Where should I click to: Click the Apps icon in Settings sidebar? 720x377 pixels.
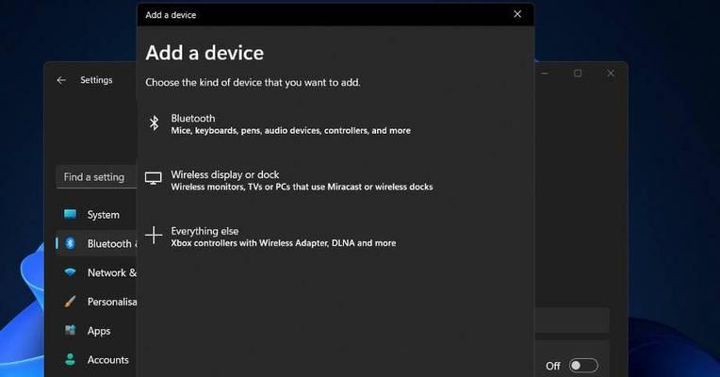click(x=71, y=330)
